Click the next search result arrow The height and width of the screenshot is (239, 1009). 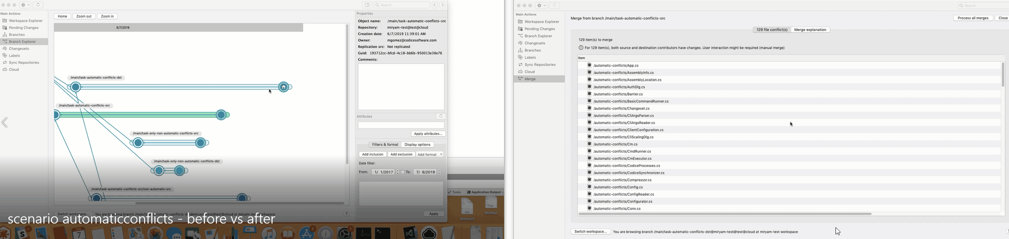[x=442, y=5]
